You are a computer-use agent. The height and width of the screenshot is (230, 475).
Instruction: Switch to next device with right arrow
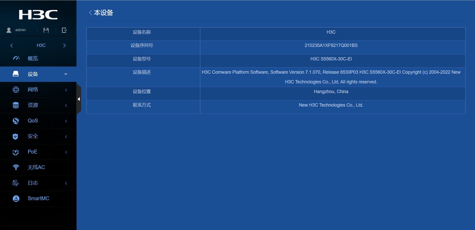(65, 45)
